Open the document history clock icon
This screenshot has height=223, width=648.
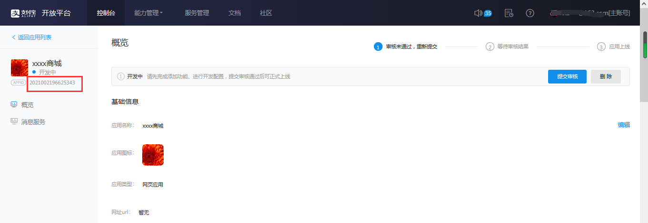(x=509, y=13)
